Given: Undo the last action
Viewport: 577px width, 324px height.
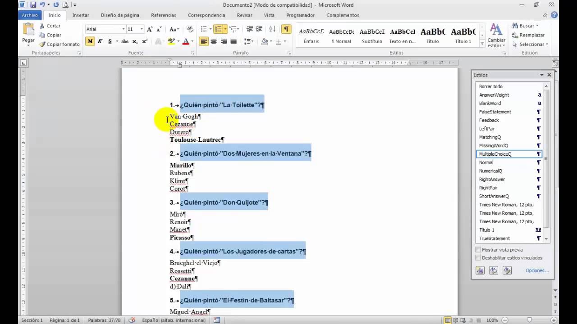Looking at the screenshot, I should [42, 5].
